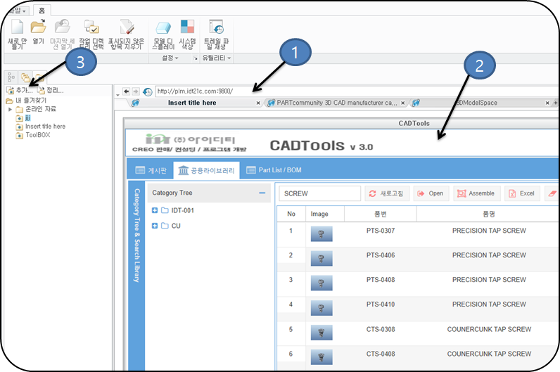560x372 pixels.
Task: Open the model tree navigator tab icon
Action: (11, 77)
